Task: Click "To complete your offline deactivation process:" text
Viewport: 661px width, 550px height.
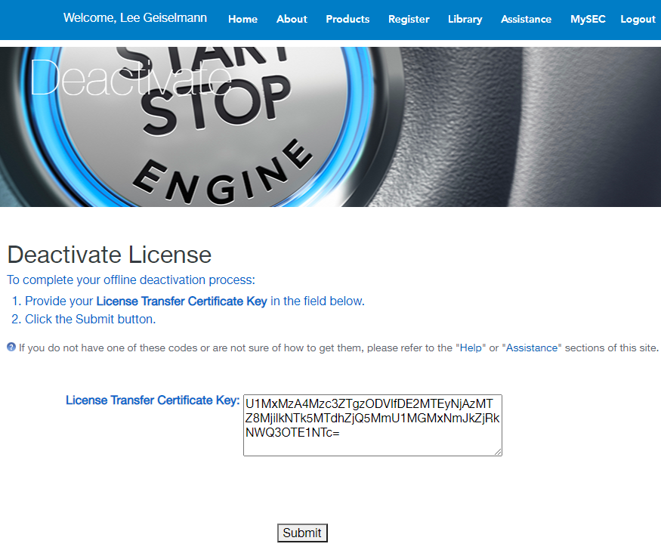Action: click(131, 280)
